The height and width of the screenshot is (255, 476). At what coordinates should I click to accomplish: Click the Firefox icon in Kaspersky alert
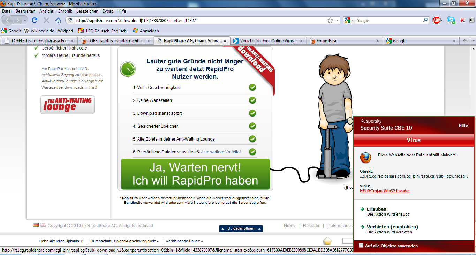365,158
